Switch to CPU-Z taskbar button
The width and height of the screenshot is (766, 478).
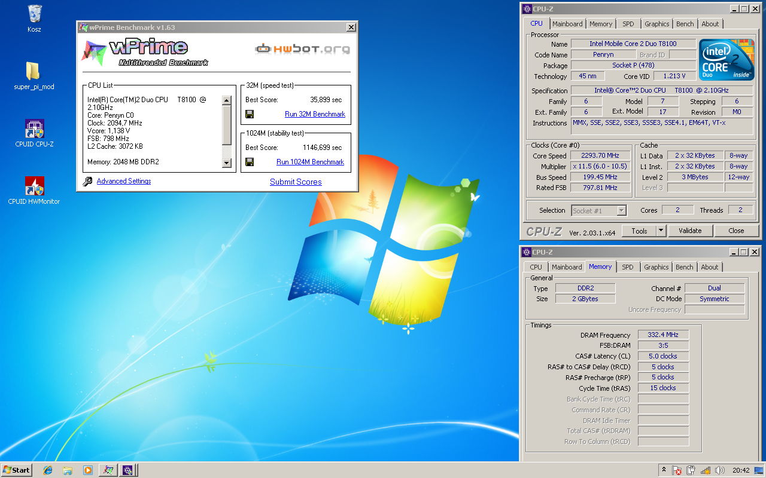click(x=128, y=470)
